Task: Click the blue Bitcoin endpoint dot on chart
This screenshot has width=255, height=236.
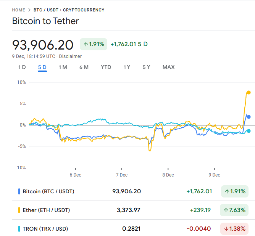Action: coord(249,117)
